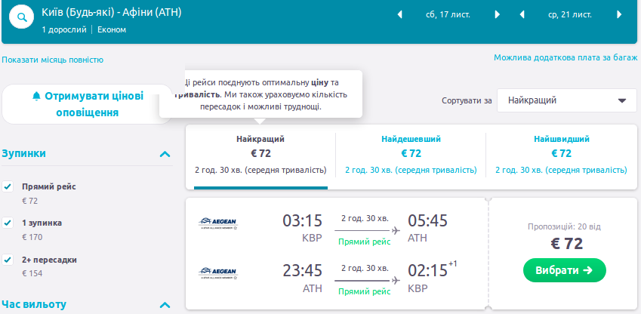Click next return date arrow
This screenshot has width=641, height=314.
pos(619,14)
